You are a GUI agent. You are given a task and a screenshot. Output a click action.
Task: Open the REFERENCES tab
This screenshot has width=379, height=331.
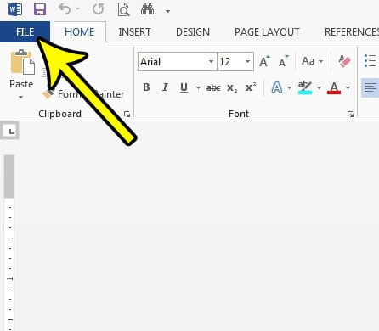(x=352, y=32)
